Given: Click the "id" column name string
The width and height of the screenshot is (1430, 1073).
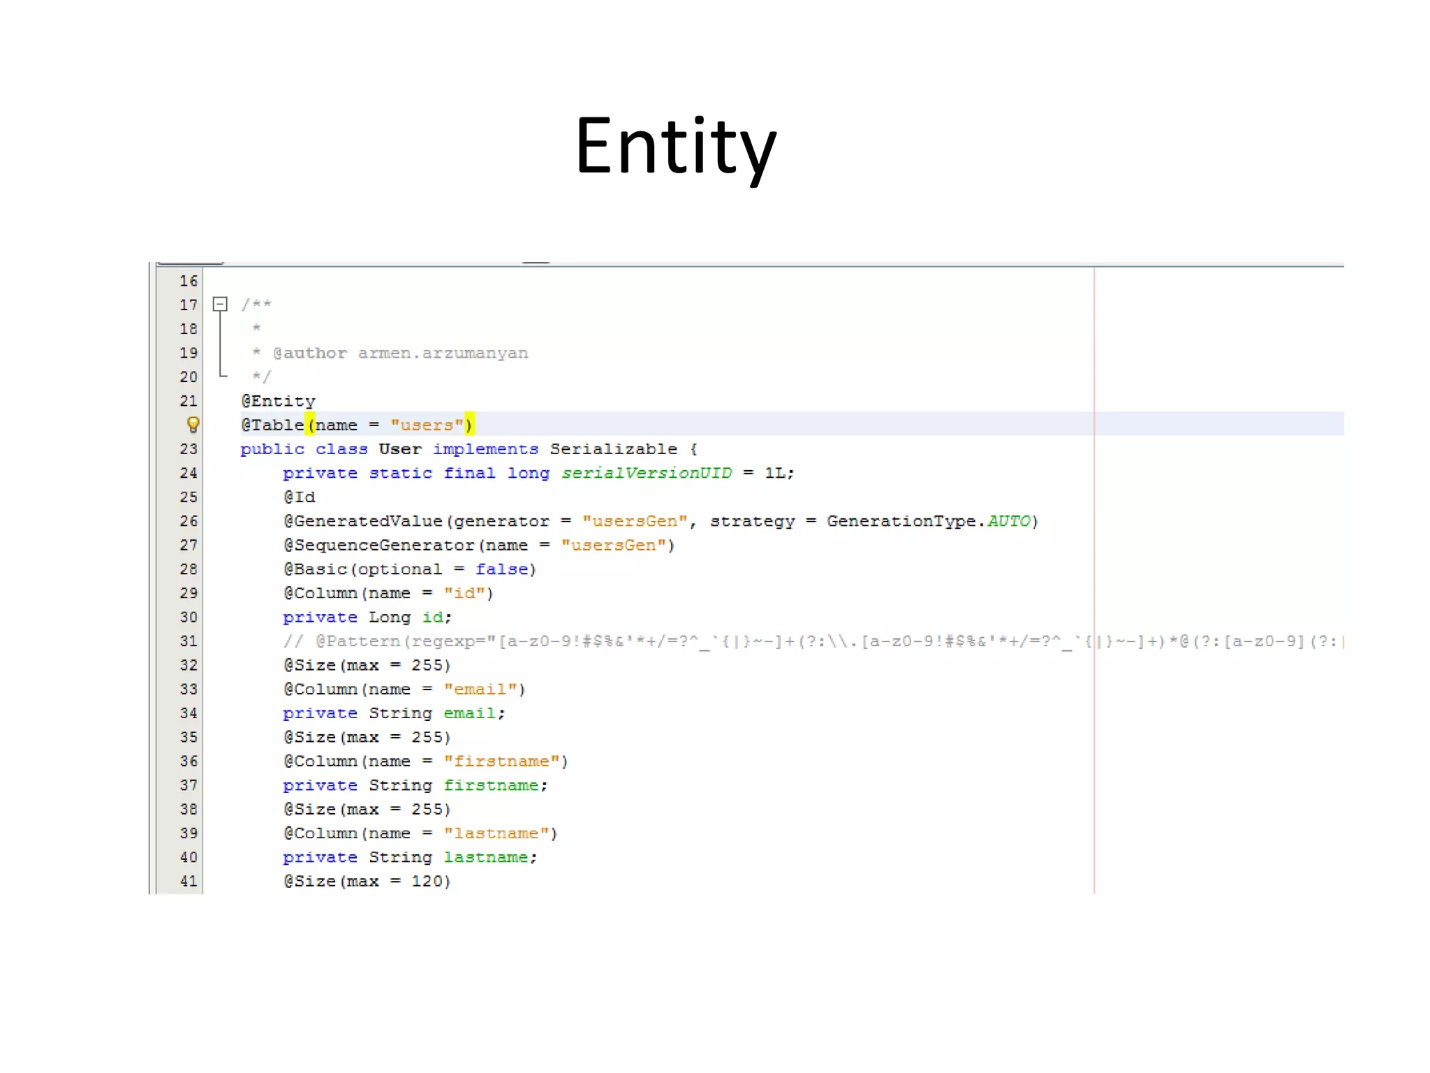Looking at the screenshot, I should tap(464, 593).
